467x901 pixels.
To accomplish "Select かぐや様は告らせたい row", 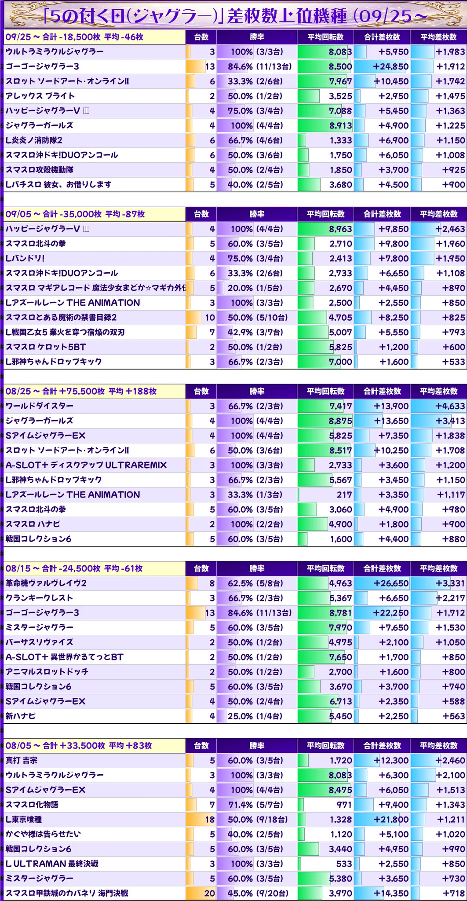I will [x=235, y=835].
